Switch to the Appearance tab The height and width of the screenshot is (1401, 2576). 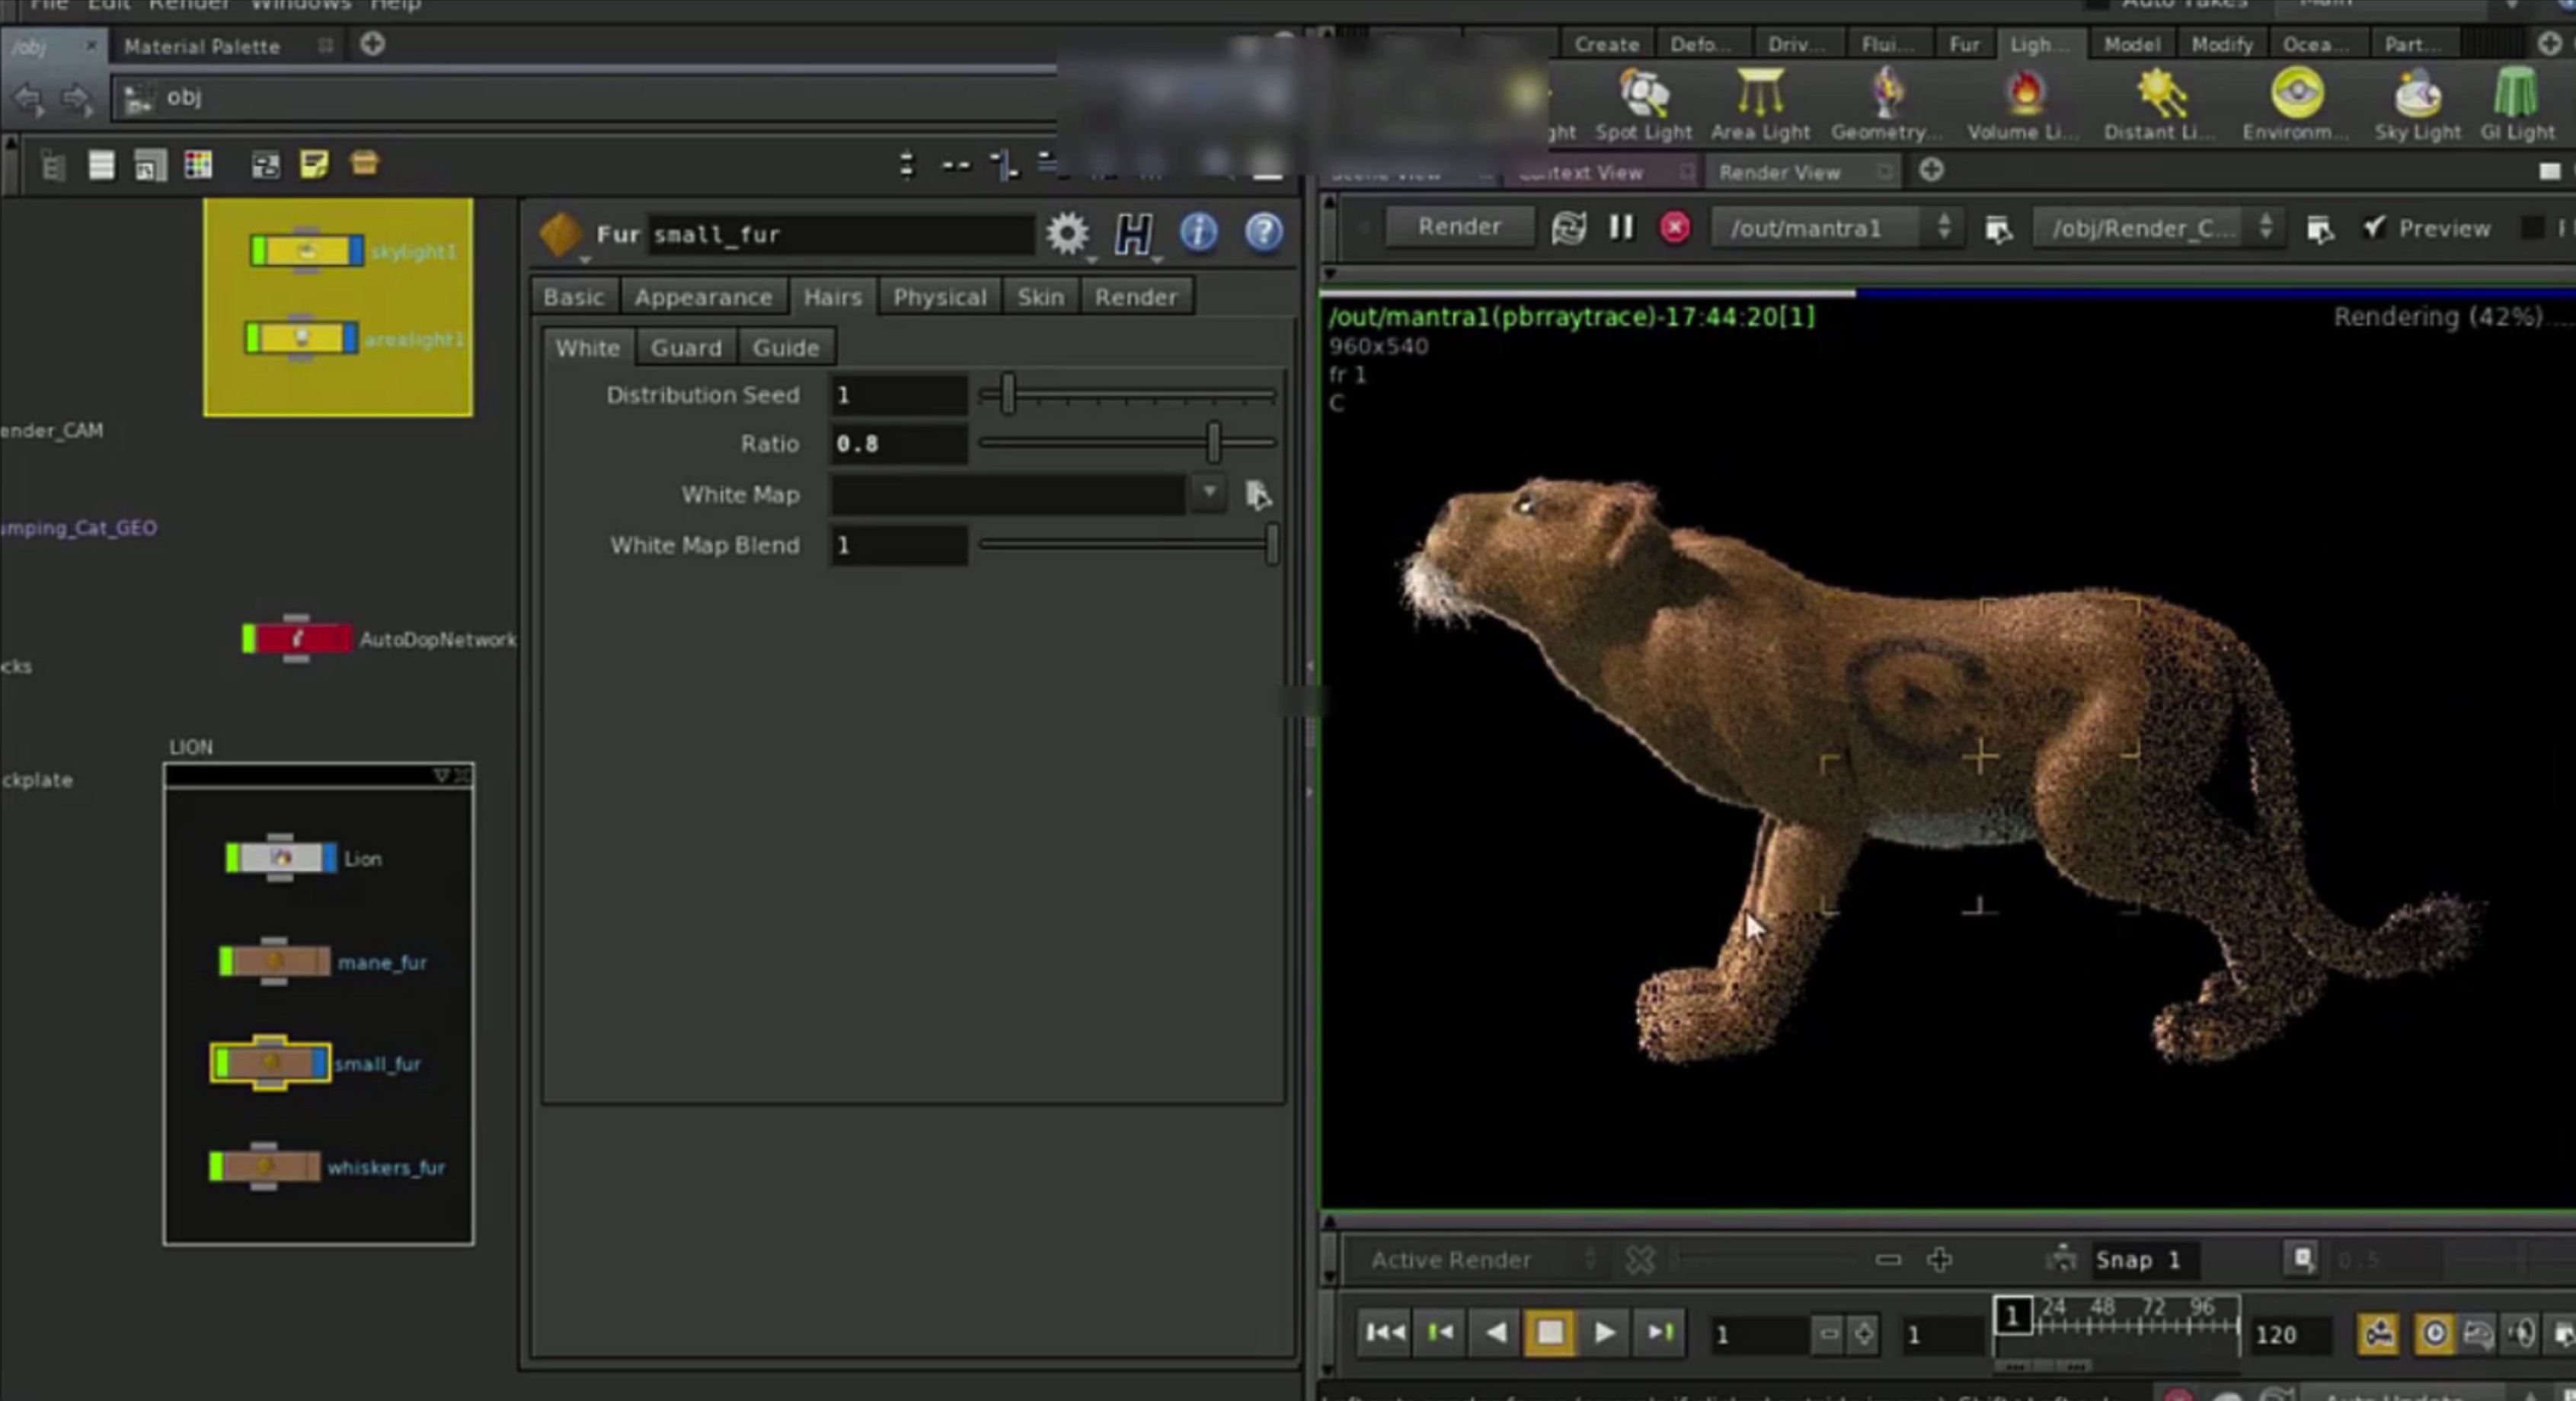tap(702, 297)
